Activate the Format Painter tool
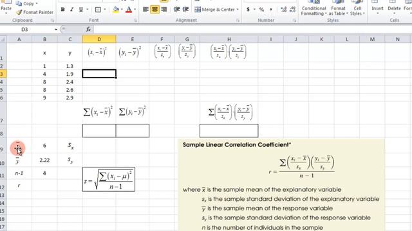412x231 pixels. point(34,12)
